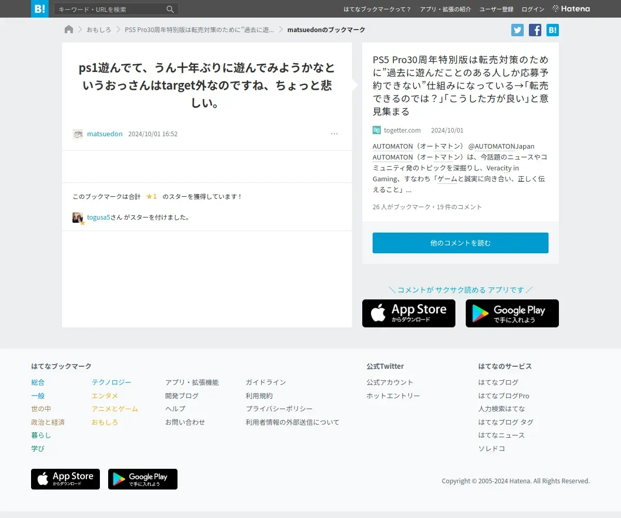Click the underlined ゲーム keyword link
The image size is (621, 518).
coord(447,179)
